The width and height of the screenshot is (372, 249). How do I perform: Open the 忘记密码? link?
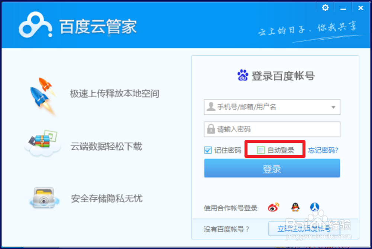(323, 150)
